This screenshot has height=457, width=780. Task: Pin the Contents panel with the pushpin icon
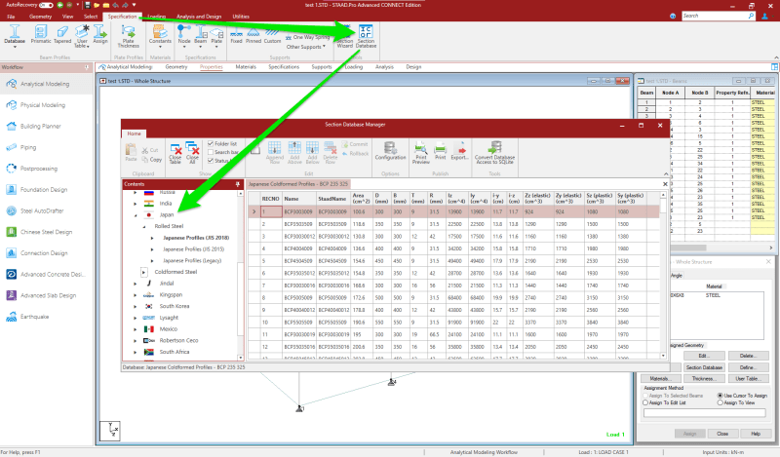tap(238, 184)
